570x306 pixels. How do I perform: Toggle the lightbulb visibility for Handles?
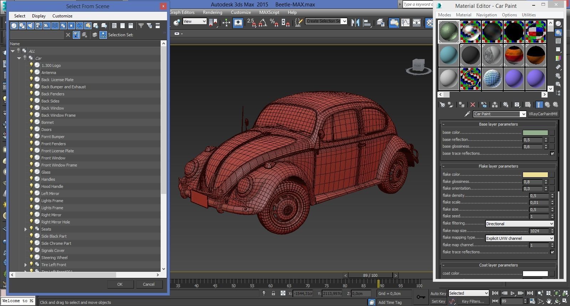coord(31,179)
